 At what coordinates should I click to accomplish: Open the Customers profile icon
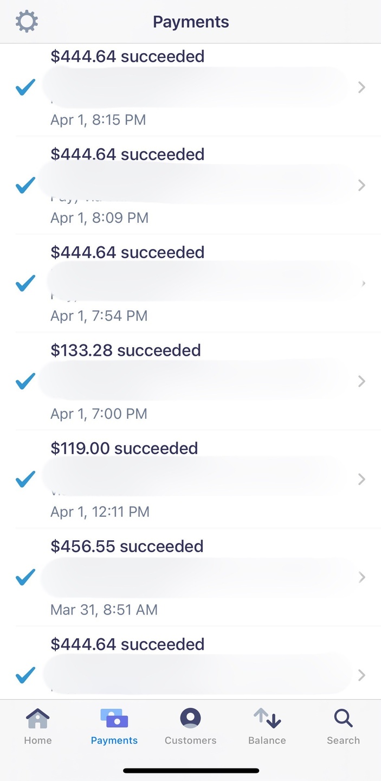(x=190, y=719)
